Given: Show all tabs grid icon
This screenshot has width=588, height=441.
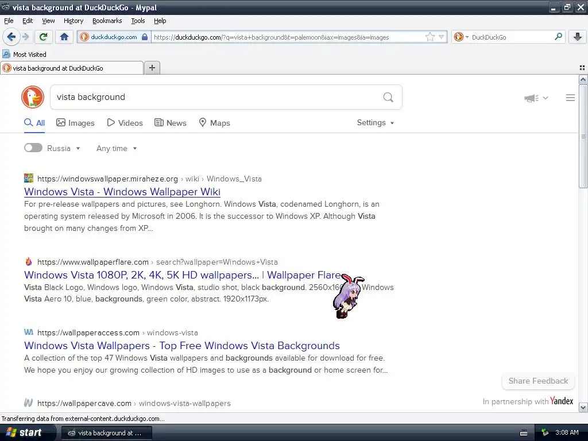Looking at the screenshot, I should [x=582, y=68].
